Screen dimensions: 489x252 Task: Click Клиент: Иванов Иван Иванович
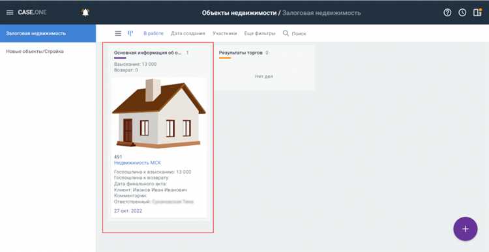coord(151,189)
